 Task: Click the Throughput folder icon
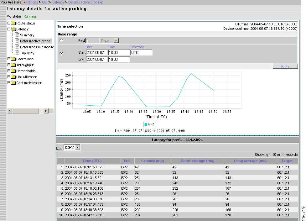pyautogui.click(x=13, y=65)
